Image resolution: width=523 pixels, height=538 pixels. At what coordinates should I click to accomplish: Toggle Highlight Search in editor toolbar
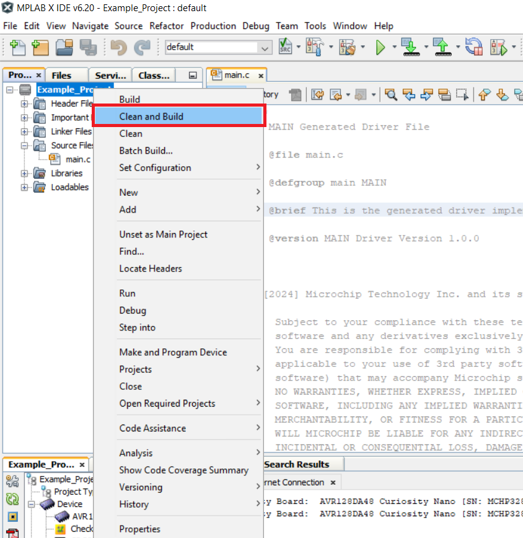click(x=444, y=94)
